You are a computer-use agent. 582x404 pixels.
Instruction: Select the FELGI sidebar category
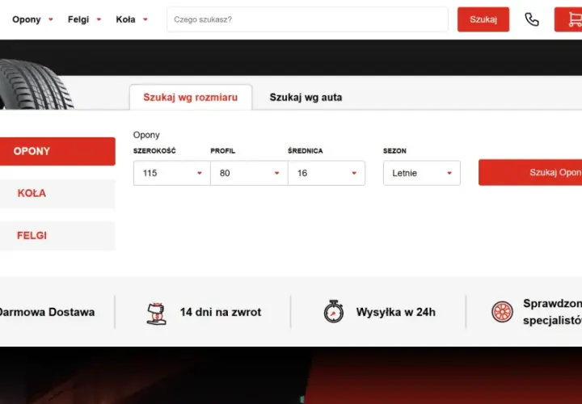point(57,236)
